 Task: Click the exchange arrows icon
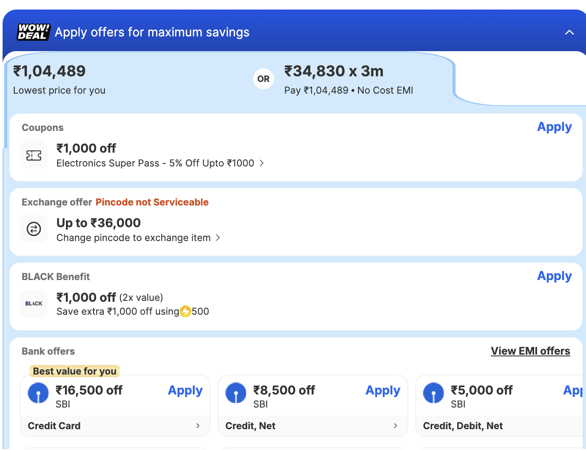34,228
